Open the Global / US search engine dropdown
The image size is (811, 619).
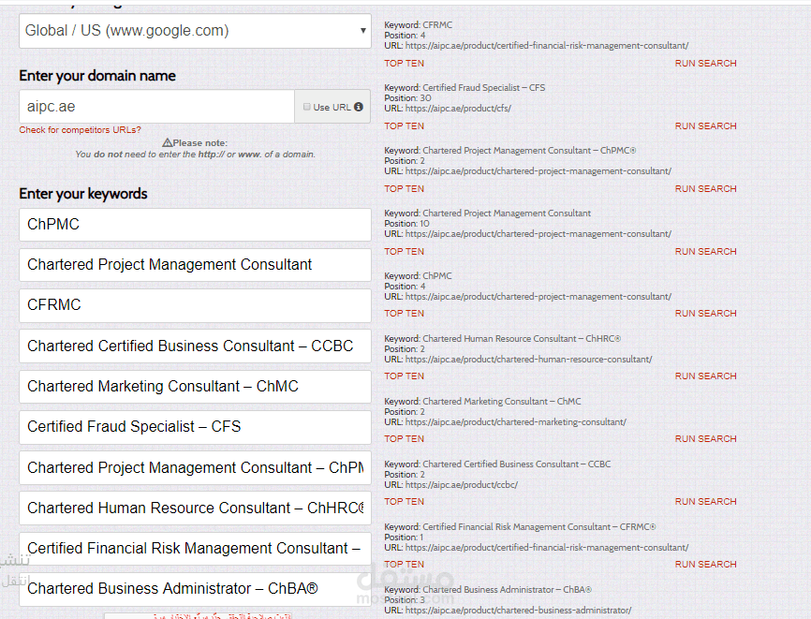195,31
